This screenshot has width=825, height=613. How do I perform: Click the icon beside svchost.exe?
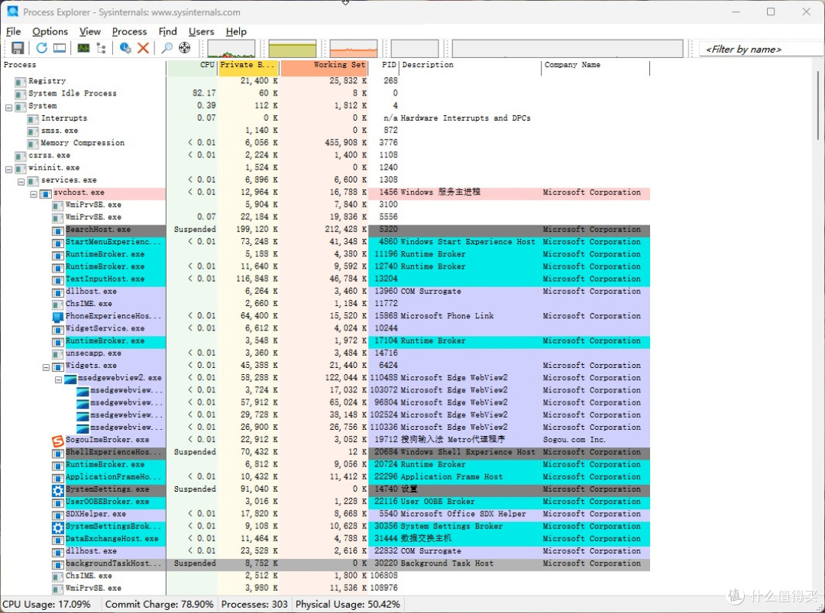(x=46, y=193)
